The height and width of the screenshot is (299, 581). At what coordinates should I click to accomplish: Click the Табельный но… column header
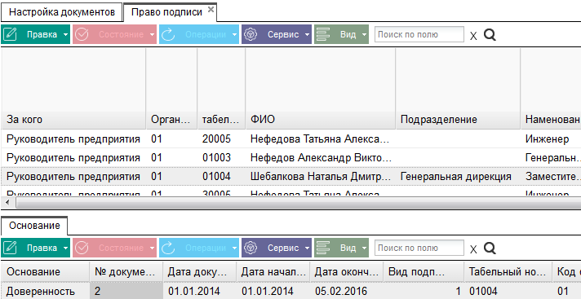pyautogui.click(x=508, y=272)
